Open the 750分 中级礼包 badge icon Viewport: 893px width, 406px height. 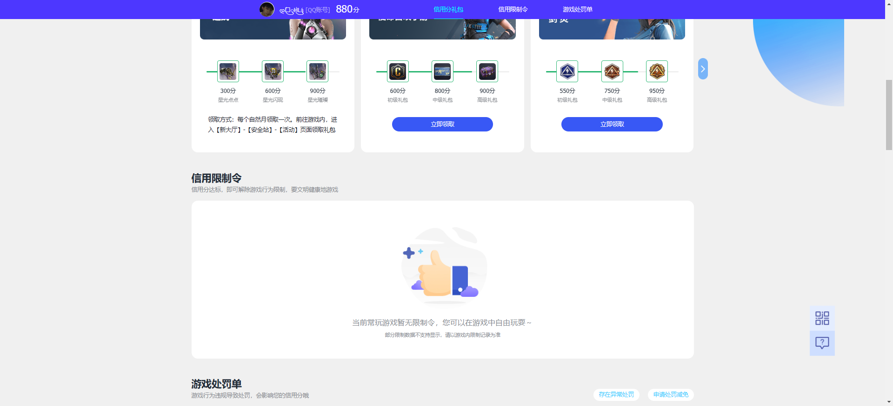point(612,72)
